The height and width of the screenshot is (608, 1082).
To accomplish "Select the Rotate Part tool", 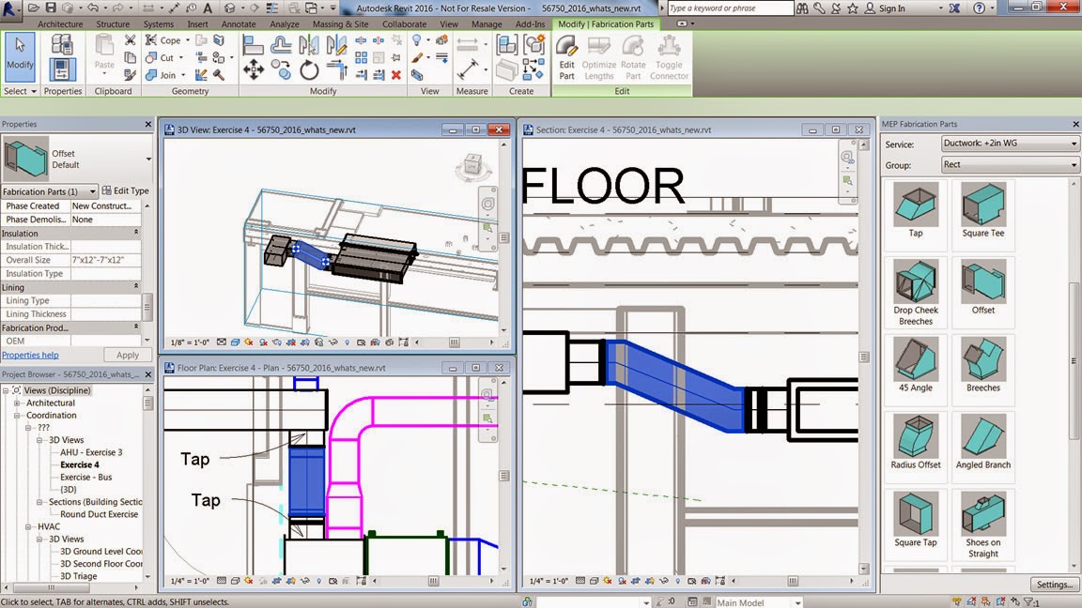I will [633, 54].
